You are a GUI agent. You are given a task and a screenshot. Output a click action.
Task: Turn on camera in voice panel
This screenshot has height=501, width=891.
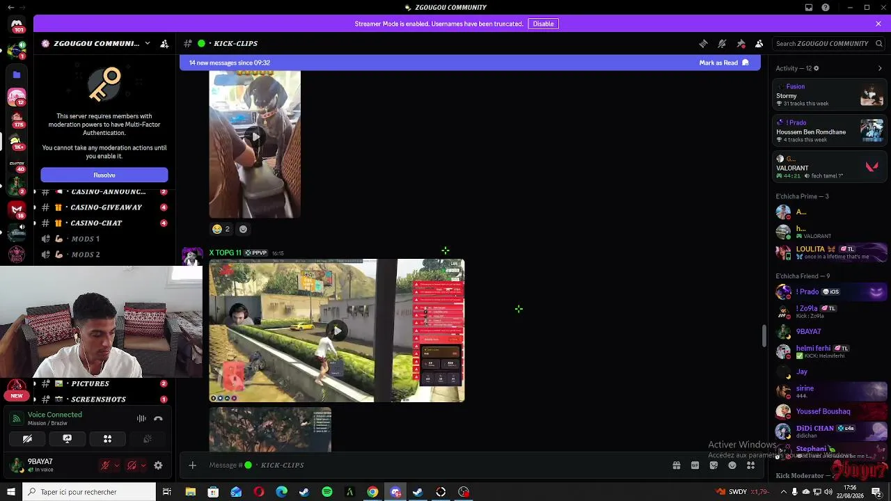coord(27,439)
